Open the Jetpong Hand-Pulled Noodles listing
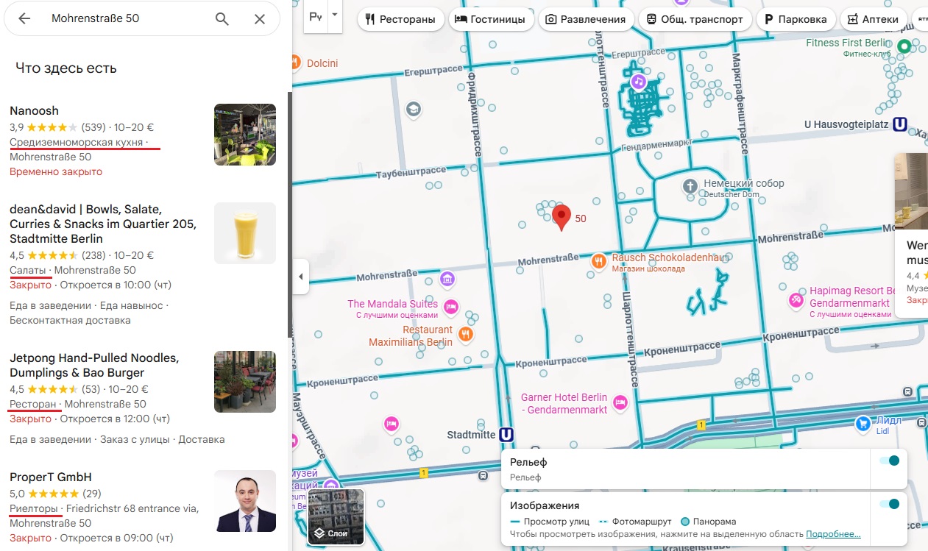The image size is (928, 551). pyautogui.click(x=94, y=366)
